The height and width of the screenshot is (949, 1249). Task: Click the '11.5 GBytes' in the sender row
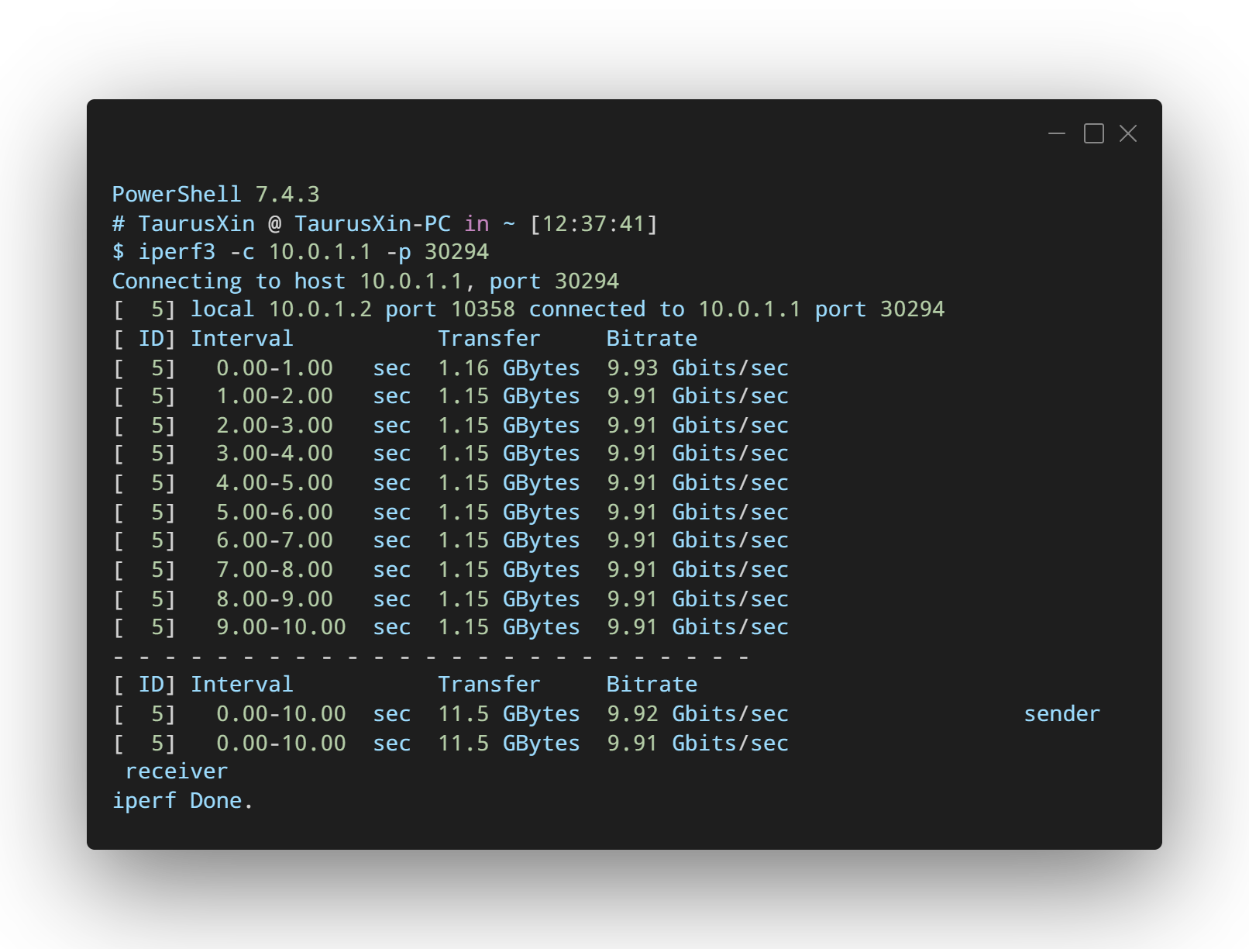click(509, 713)
